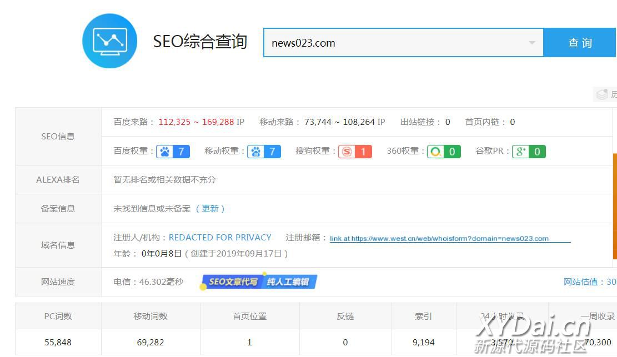Click the 出站链接 value 0
The height and width of the screenshot is (357, 617).
448,122
